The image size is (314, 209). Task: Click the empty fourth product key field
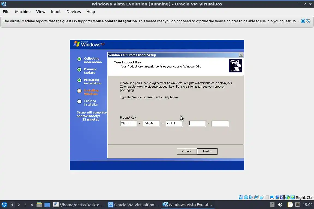click(197, 124)
